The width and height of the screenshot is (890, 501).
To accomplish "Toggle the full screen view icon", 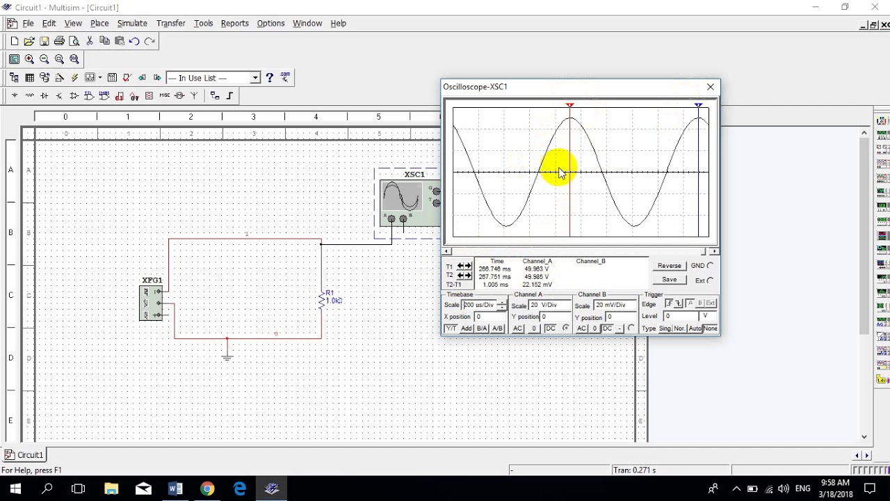I will pos(14,59).
